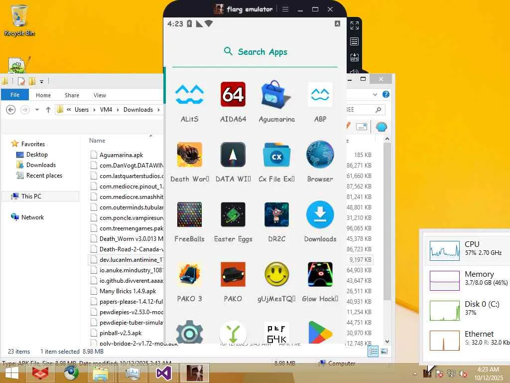510x383 pixels.
Task: Open the FreeBalls game
Action: (189, 214)
